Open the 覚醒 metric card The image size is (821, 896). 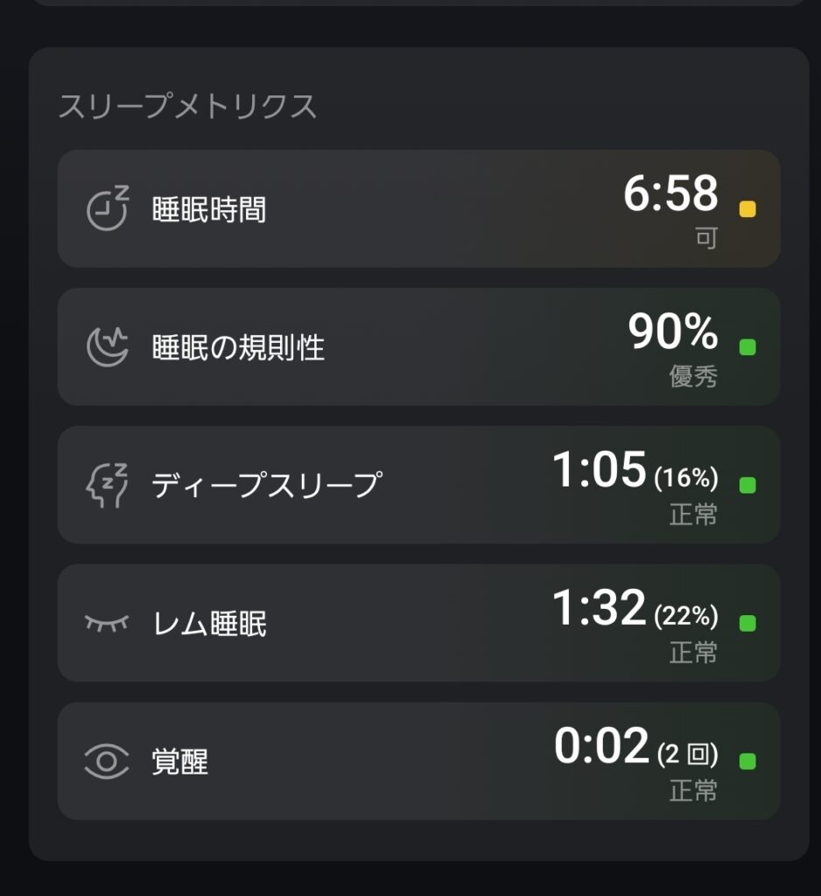pyautogui.click(x=418, y=761)
